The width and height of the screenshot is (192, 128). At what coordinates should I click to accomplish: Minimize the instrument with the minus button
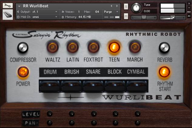click(x=189, y=8)
